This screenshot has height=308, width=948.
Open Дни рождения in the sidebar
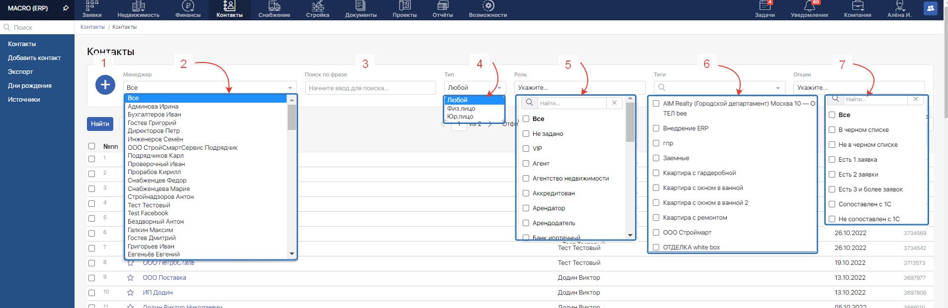click(x=30, y=85)
